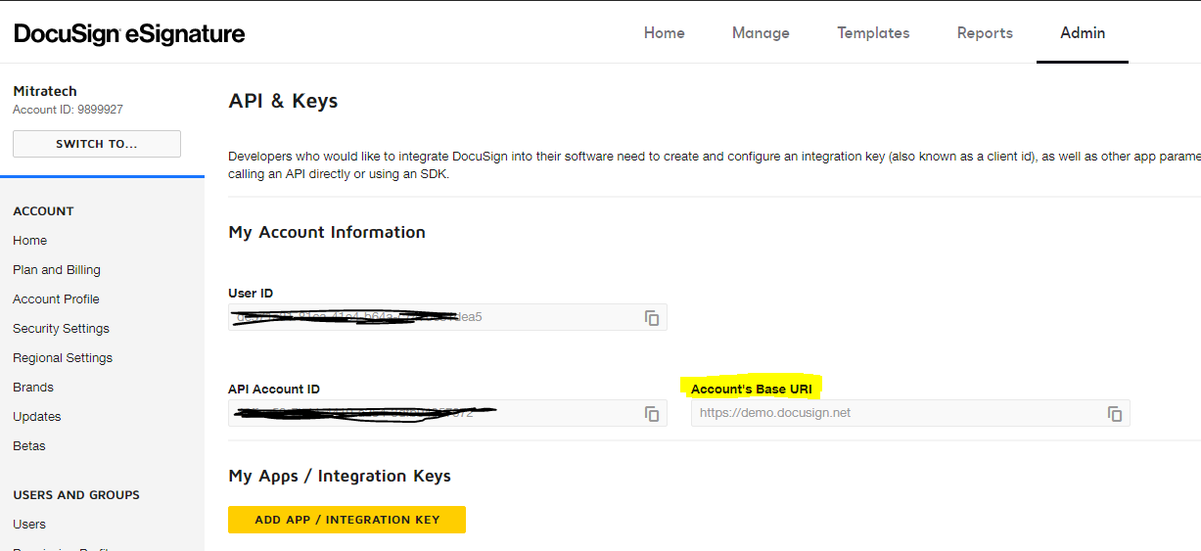Switch to the Templates tab
This screenshot has width=1201, height=551.
[x=873, y=32]
